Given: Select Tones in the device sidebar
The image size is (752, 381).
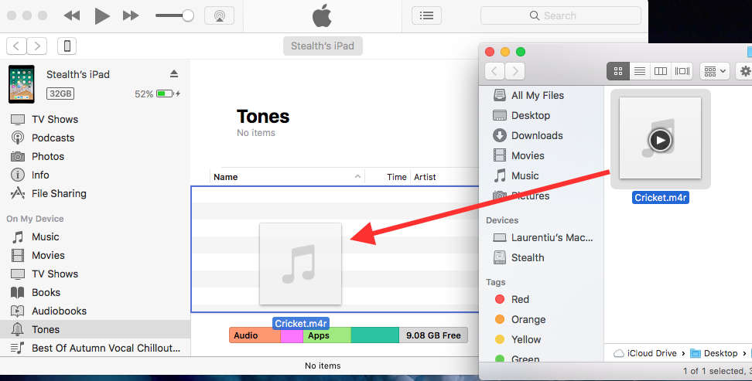Looking at the screenshot, I should click(x=46, y=330).
